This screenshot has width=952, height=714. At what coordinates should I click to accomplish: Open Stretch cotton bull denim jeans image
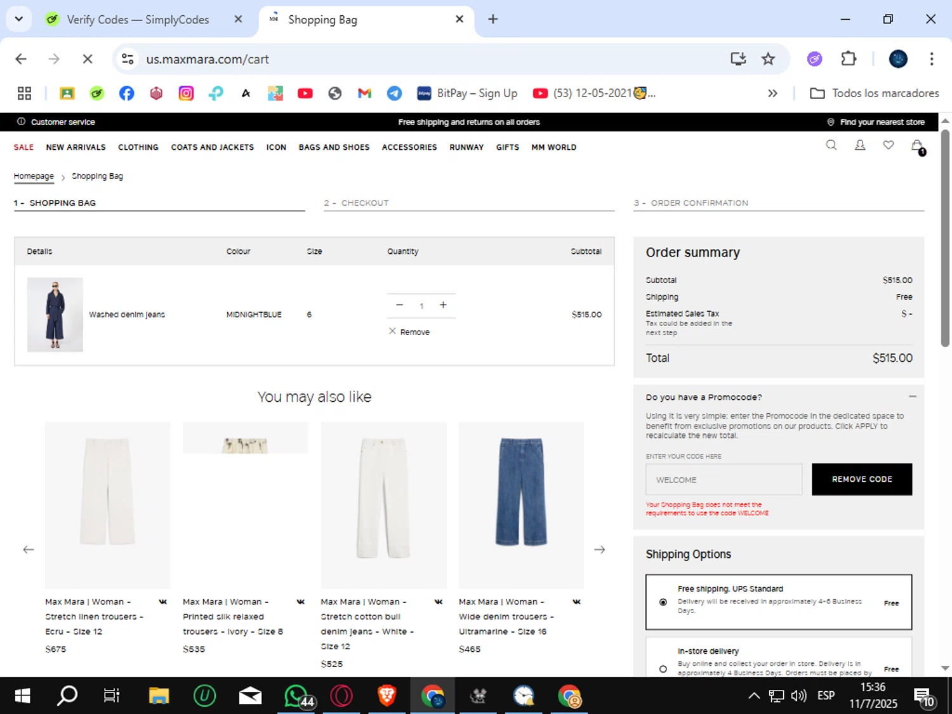click(383, 505)
